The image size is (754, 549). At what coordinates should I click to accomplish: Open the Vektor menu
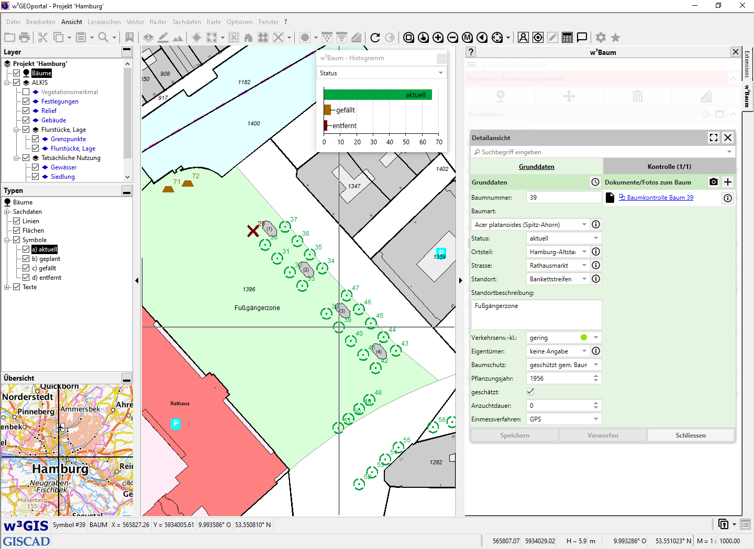coord(135,22)
